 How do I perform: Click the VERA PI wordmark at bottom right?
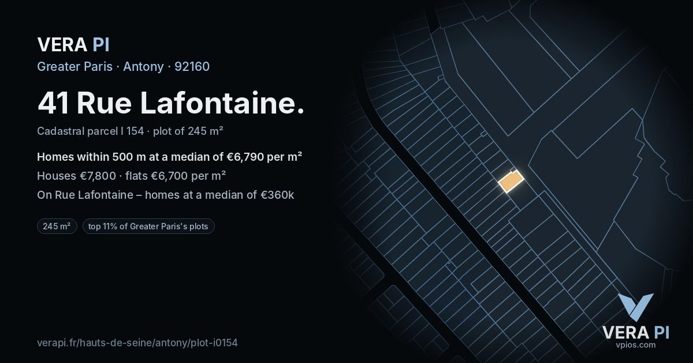click(x=635, y=332)
